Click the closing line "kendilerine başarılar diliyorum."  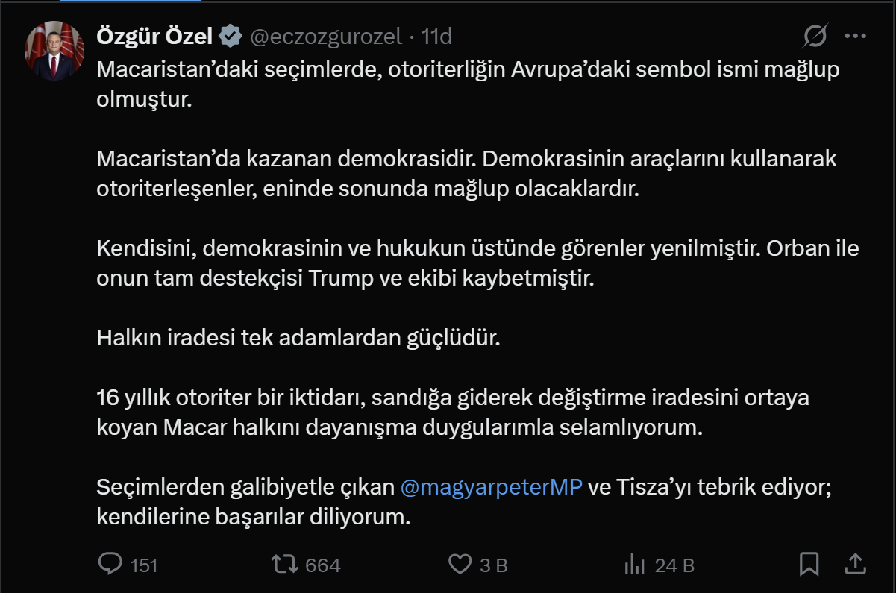pos(254,518)
